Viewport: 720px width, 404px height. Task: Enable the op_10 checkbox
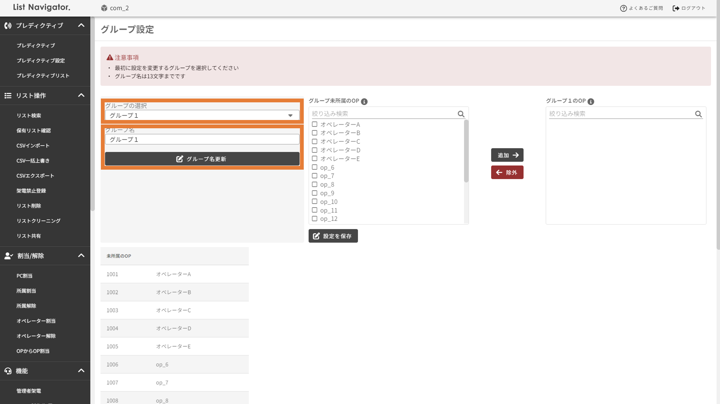pos(315,202)
